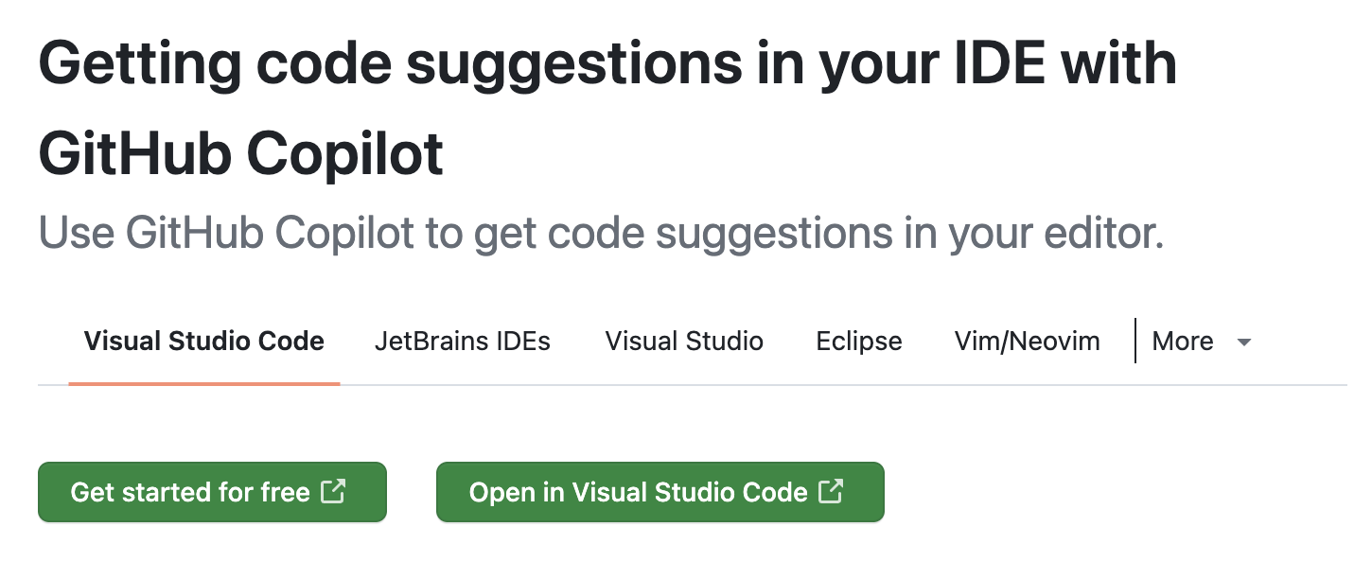
Task: Click the GitHub Copilot line of the heading
Action: (240, 155)
